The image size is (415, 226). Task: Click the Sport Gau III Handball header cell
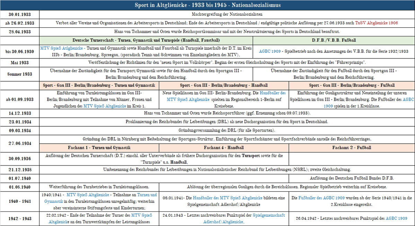click(x=224, y=85)
